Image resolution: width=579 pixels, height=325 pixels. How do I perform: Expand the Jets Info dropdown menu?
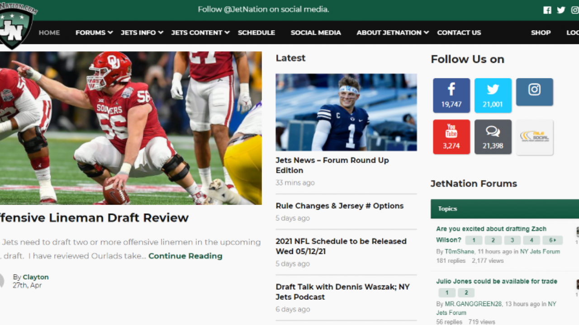(142, 32)
